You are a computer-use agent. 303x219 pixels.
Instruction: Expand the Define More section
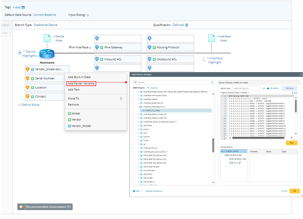point(30,105)
